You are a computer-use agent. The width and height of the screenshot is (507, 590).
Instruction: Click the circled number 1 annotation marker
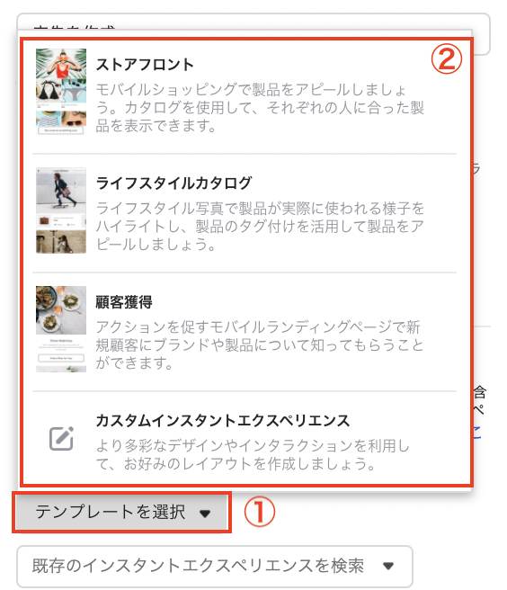260,512
